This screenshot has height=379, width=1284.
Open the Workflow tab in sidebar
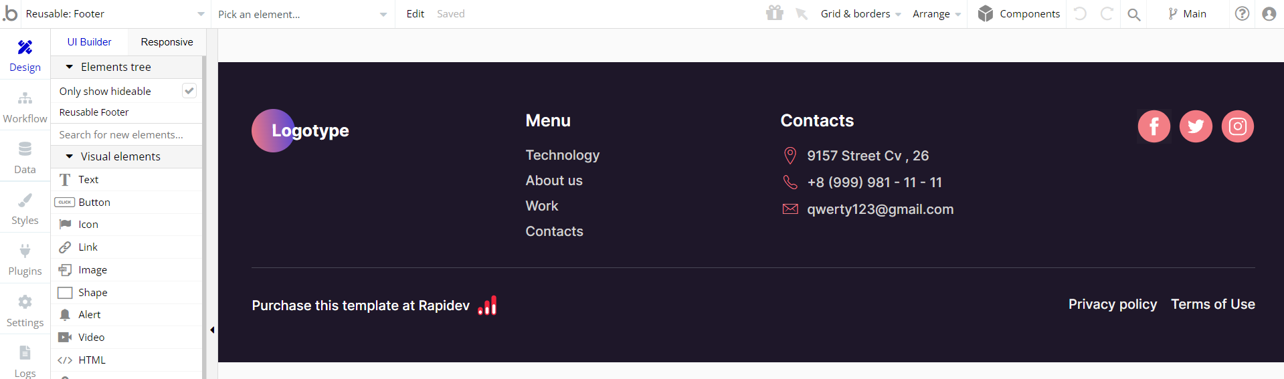25,108
